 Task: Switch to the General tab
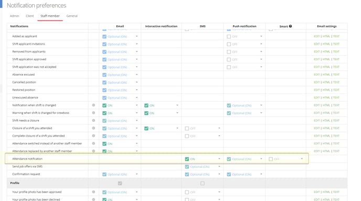pyautogui.click(x=72, y=16)
